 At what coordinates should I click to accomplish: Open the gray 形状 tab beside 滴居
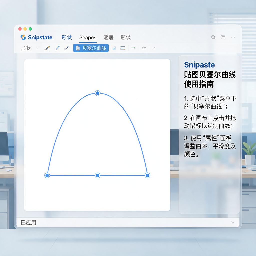pyautogui.click(x=126, y=37)
